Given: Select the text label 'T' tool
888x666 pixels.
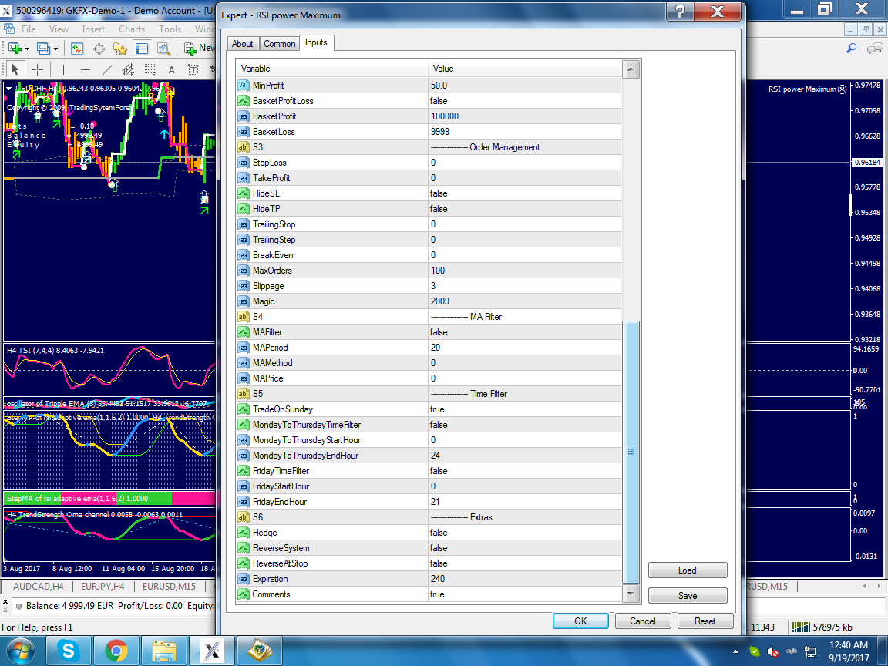Looking at the screenshot, I should [x=193, y=69].
